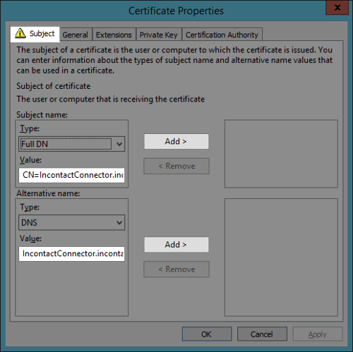Switch to the Extensions tab

click(114, 35)
